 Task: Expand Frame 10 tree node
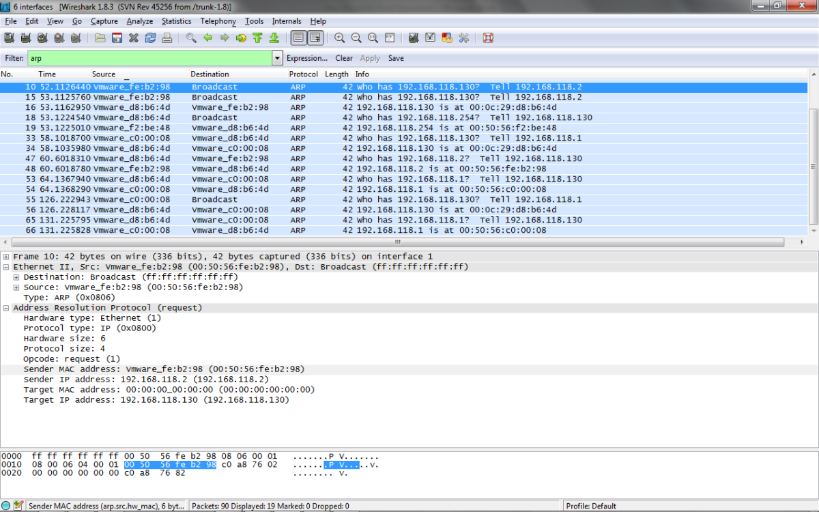point(6,257)
